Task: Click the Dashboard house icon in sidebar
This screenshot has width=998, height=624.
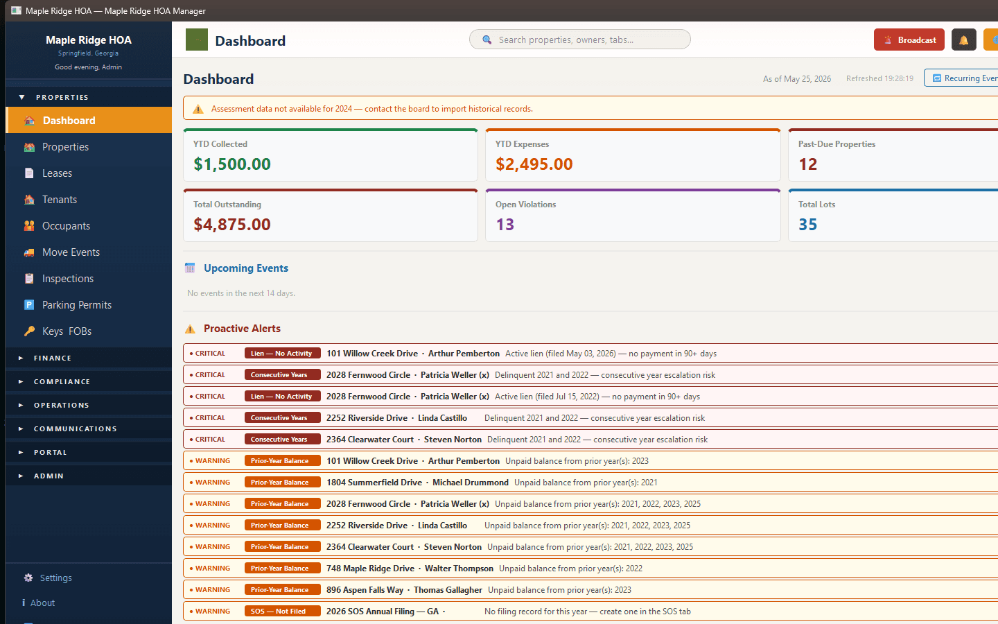Action: (29, 121)
